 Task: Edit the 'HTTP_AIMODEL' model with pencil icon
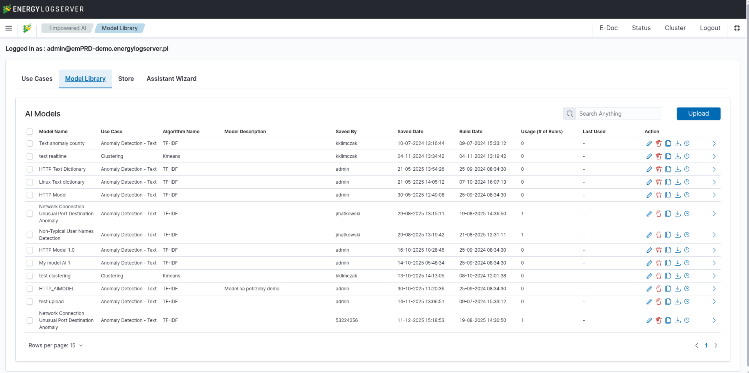coord(649,289)
